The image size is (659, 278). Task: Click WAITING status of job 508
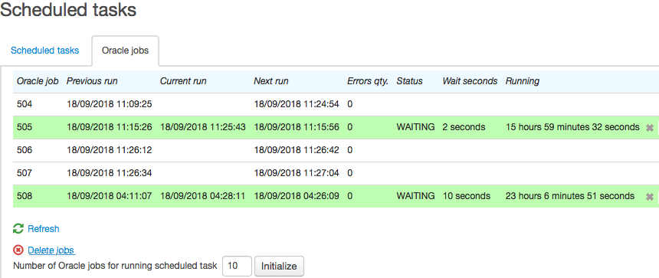(x=415, y=196)
